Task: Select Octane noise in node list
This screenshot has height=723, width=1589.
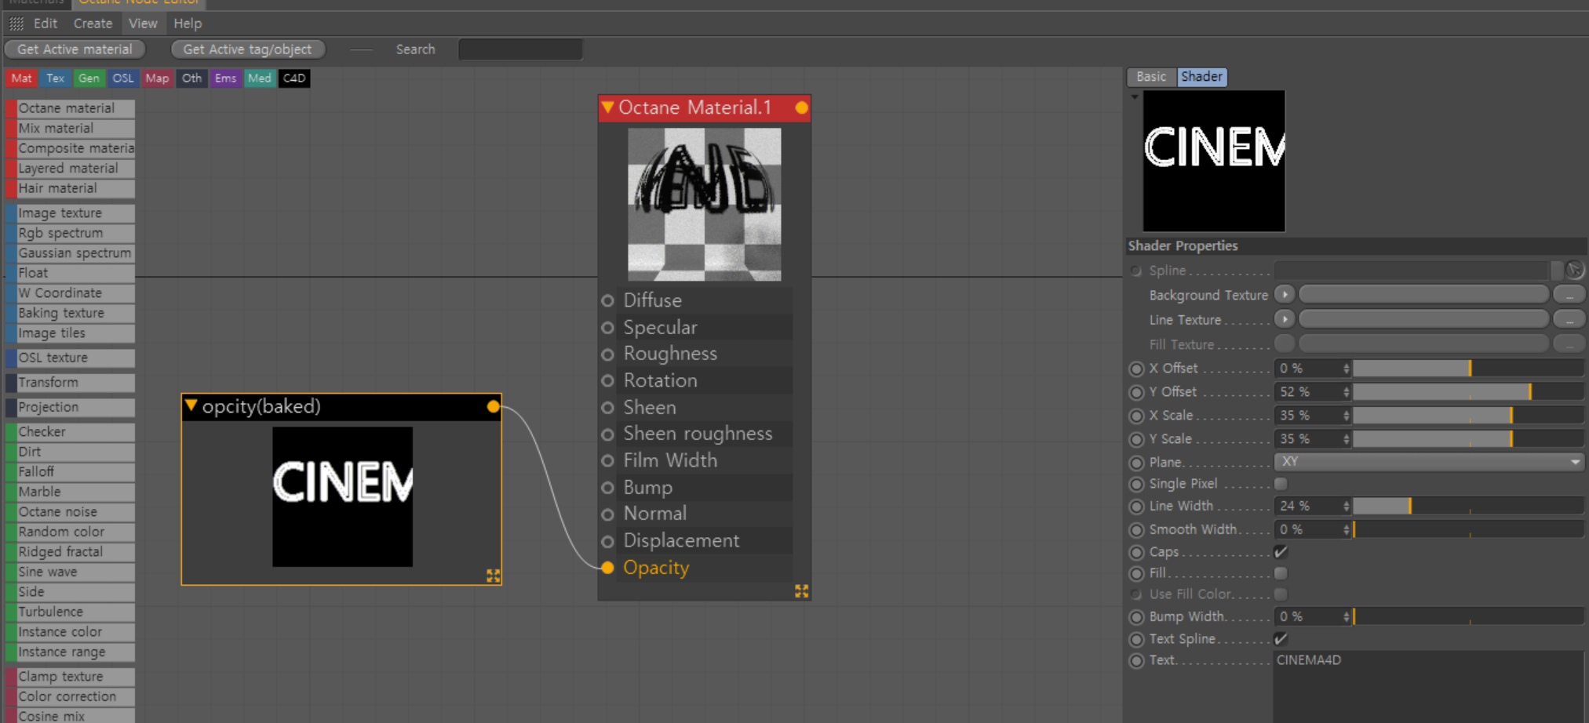Action: (x=71, y=512)
